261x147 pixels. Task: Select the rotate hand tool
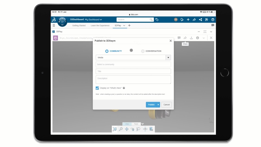click(132, 129)
